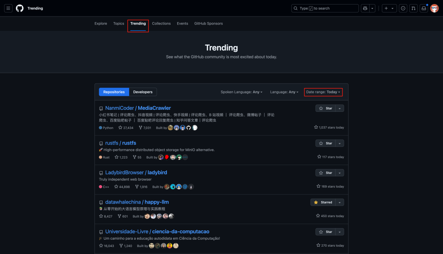Click the search magnifier in the search bar
This screenshot has width=443, height=254.
click(295, 8)
